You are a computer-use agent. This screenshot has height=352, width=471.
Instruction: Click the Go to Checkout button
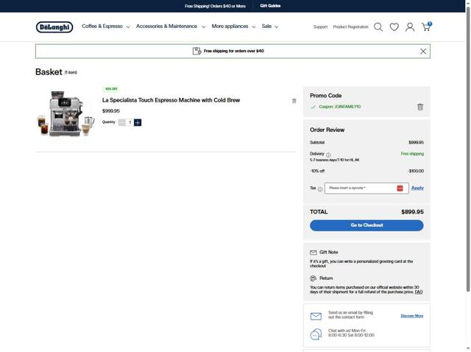click(x=366, y=225)
